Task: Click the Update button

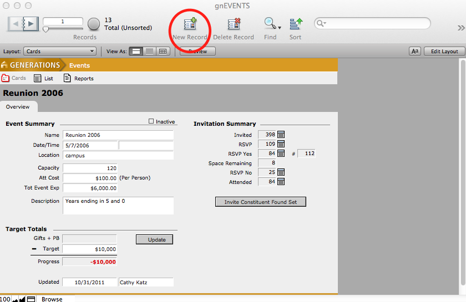Action: coord(154,239)
